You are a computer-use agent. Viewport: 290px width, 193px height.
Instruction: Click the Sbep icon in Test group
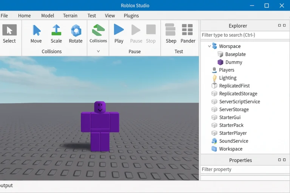click(x=171, y=34)
